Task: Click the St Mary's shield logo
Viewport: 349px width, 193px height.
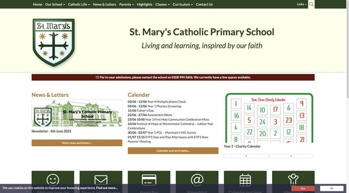Action: coord(54,42)
